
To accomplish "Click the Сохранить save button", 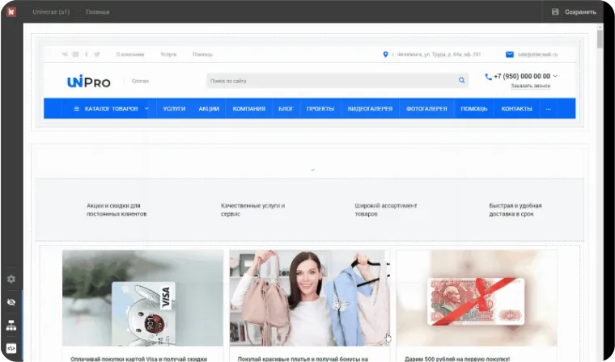I will 574,12.
